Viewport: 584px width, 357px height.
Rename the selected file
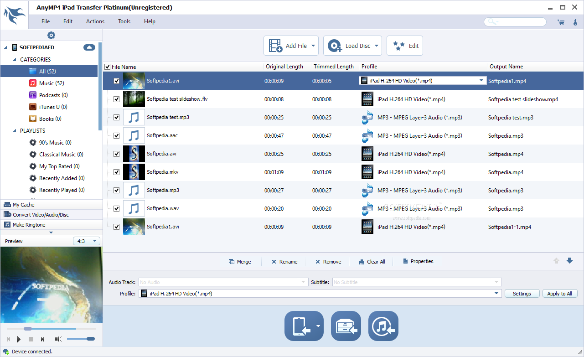tap(284, 262)
